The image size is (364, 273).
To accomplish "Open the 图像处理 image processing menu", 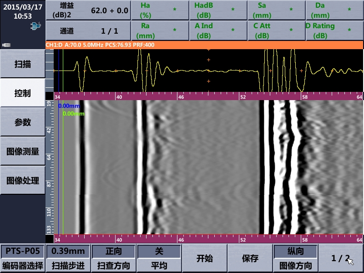I will point(23,180).
